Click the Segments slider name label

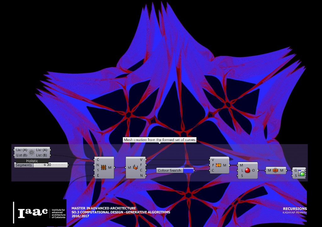click(24, 165)
